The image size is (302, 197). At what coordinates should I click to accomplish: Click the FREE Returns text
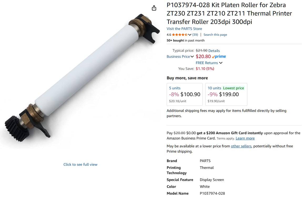(207, 63)
